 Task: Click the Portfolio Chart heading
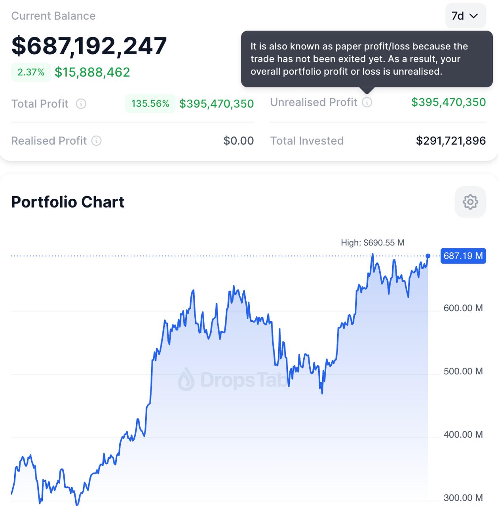68,202
